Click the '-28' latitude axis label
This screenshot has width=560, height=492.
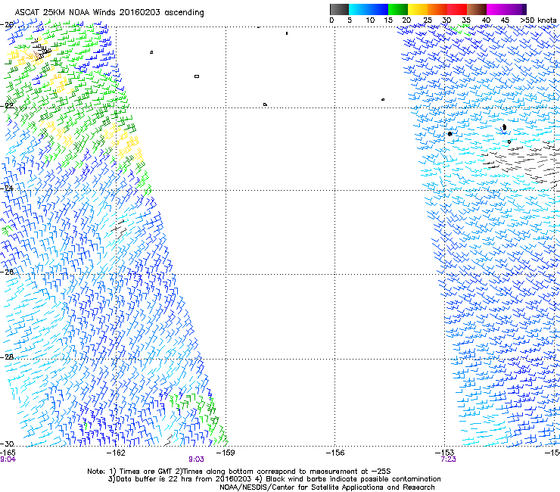click(7, 357)
